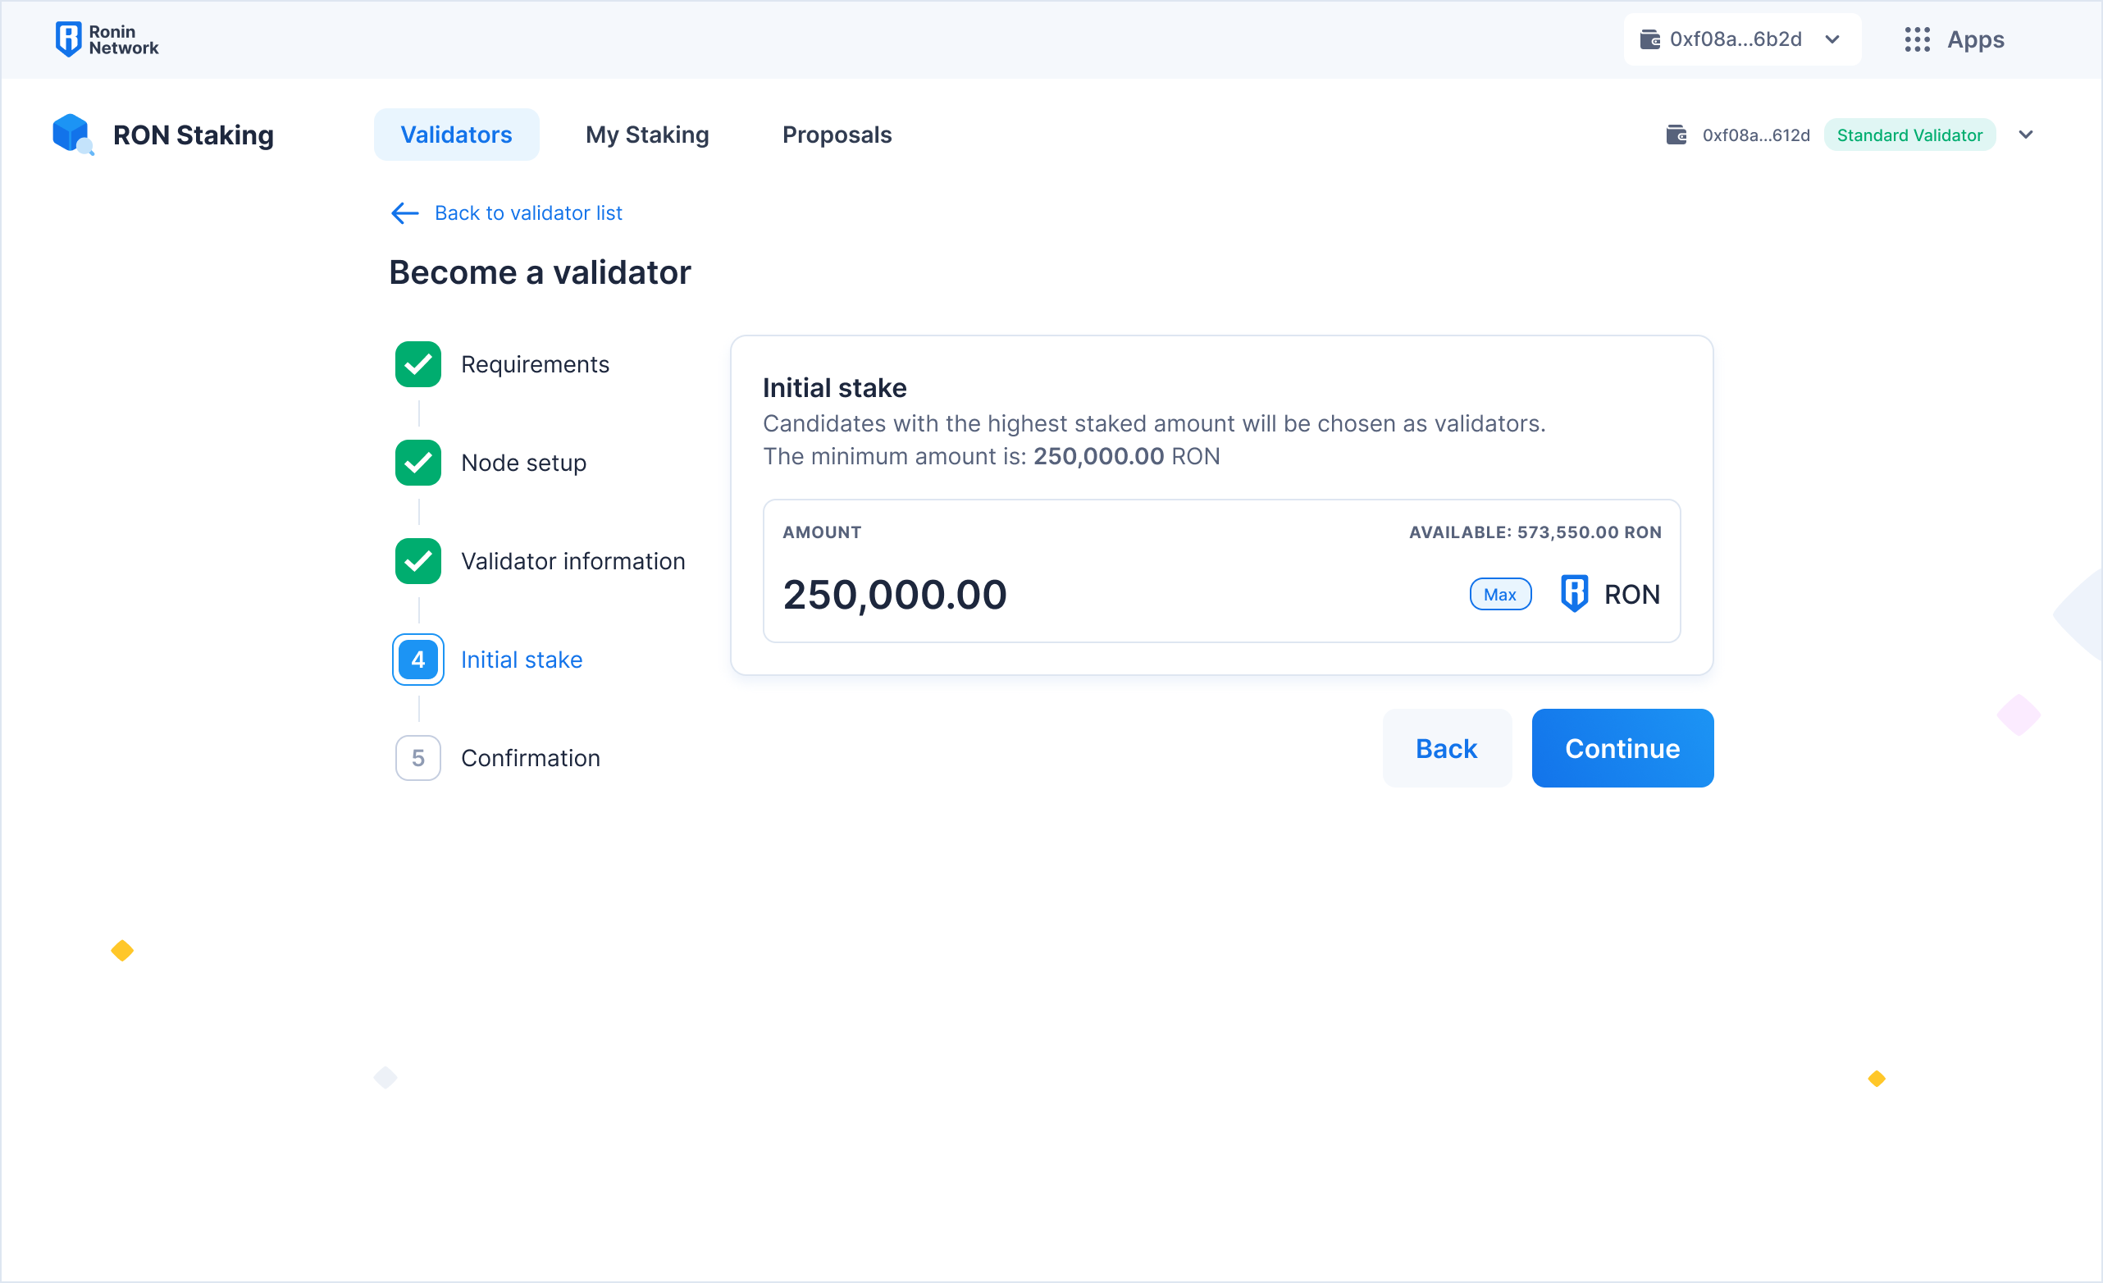The width and height of the screenshot is (2103, 1283).
Task: Open the Proposals tab
Action: click(x=837, y=135)
